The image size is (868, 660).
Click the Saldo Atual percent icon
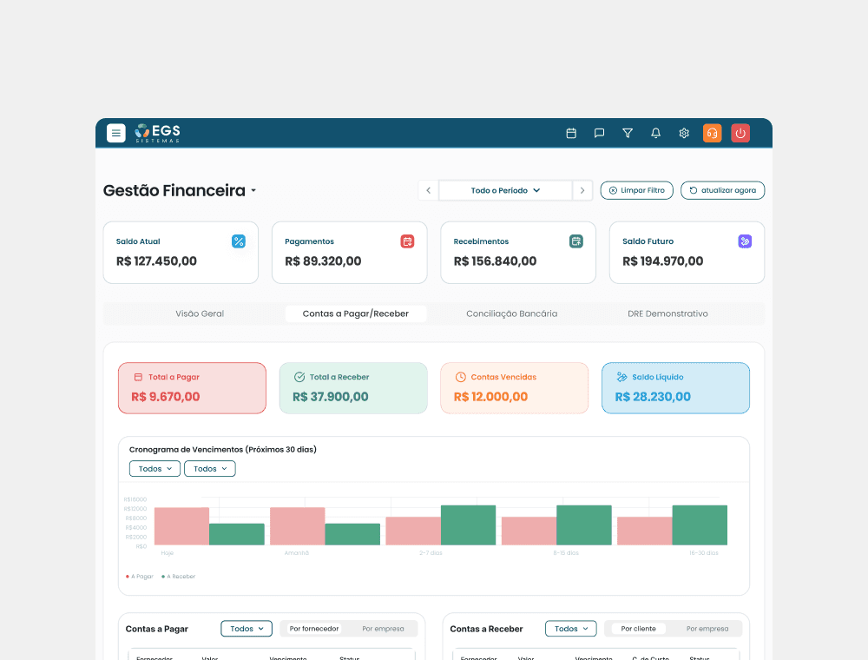coord(239,241)
